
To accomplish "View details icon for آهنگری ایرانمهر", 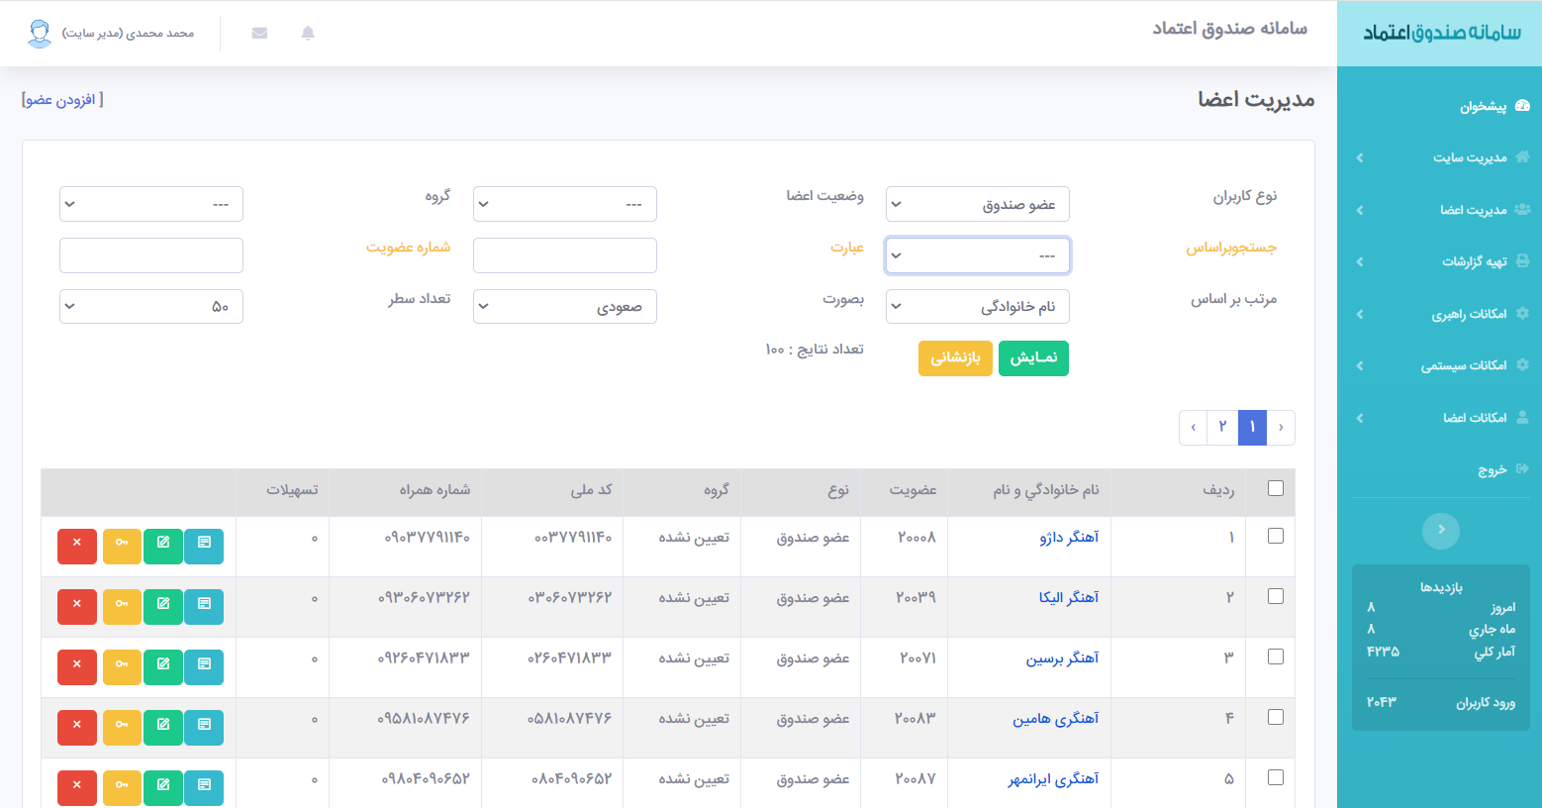I will 204,788.
